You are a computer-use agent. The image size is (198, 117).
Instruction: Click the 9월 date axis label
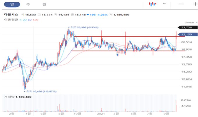[166, 113]
